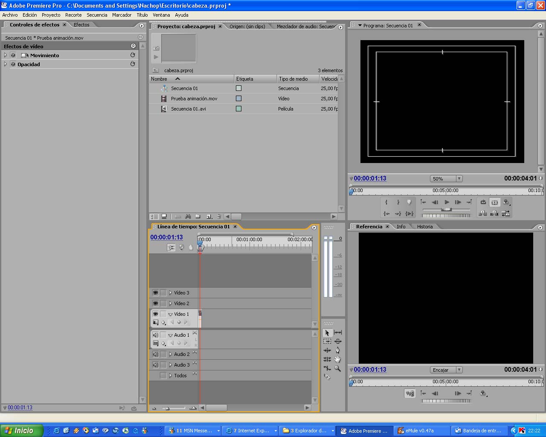Image resolution: width=546 pixels, height=437 pixels.
Task: Select the Zoom magnifier tool
Action: coord(338,368)
